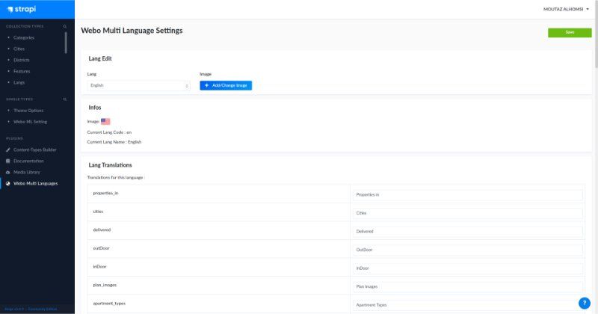Click Webo Multi Languages globe icon
Image resolution: width=598 pixels, height=314 pixels.
[8, 183]
